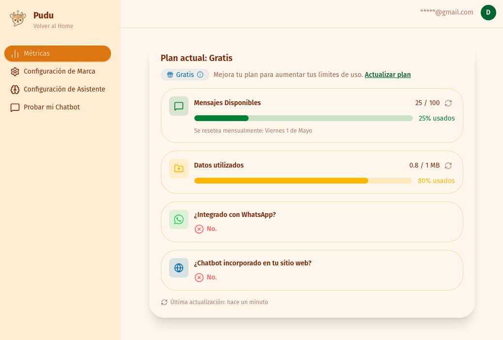Click the globe icon for website chatbot

(179, 268)
